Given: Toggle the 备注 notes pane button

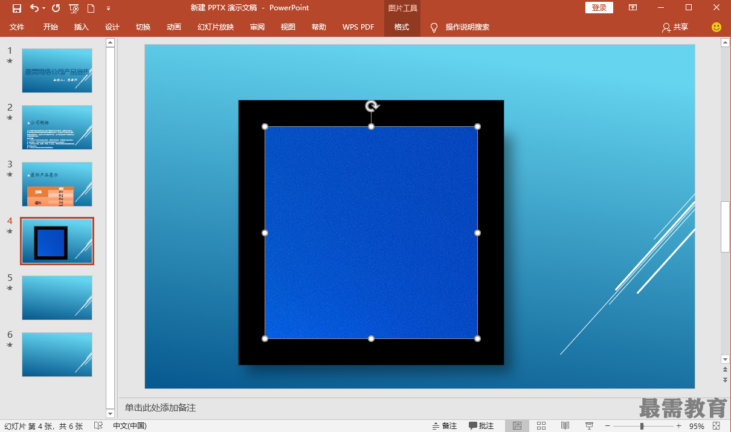Looking at the screenshot, I should click(x=445, y=426).
